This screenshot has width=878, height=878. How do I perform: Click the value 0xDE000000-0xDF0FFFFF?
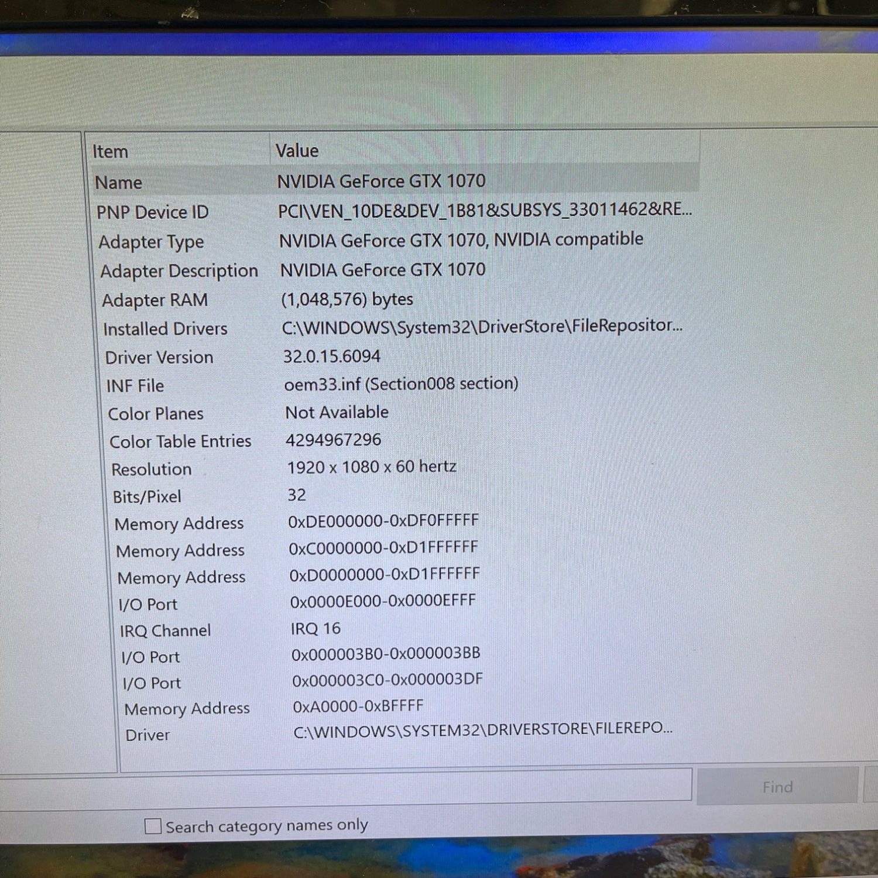tap(383, 521)
